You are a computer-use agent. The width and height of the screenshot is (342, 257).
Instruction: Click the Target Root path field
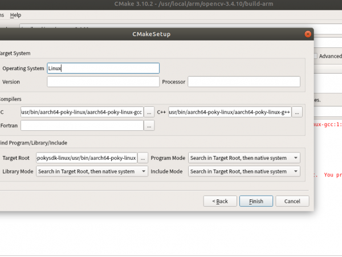86,158
